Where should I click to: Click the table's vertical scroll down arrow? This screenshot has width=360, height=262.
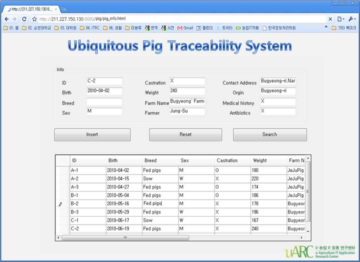[308, 231]
